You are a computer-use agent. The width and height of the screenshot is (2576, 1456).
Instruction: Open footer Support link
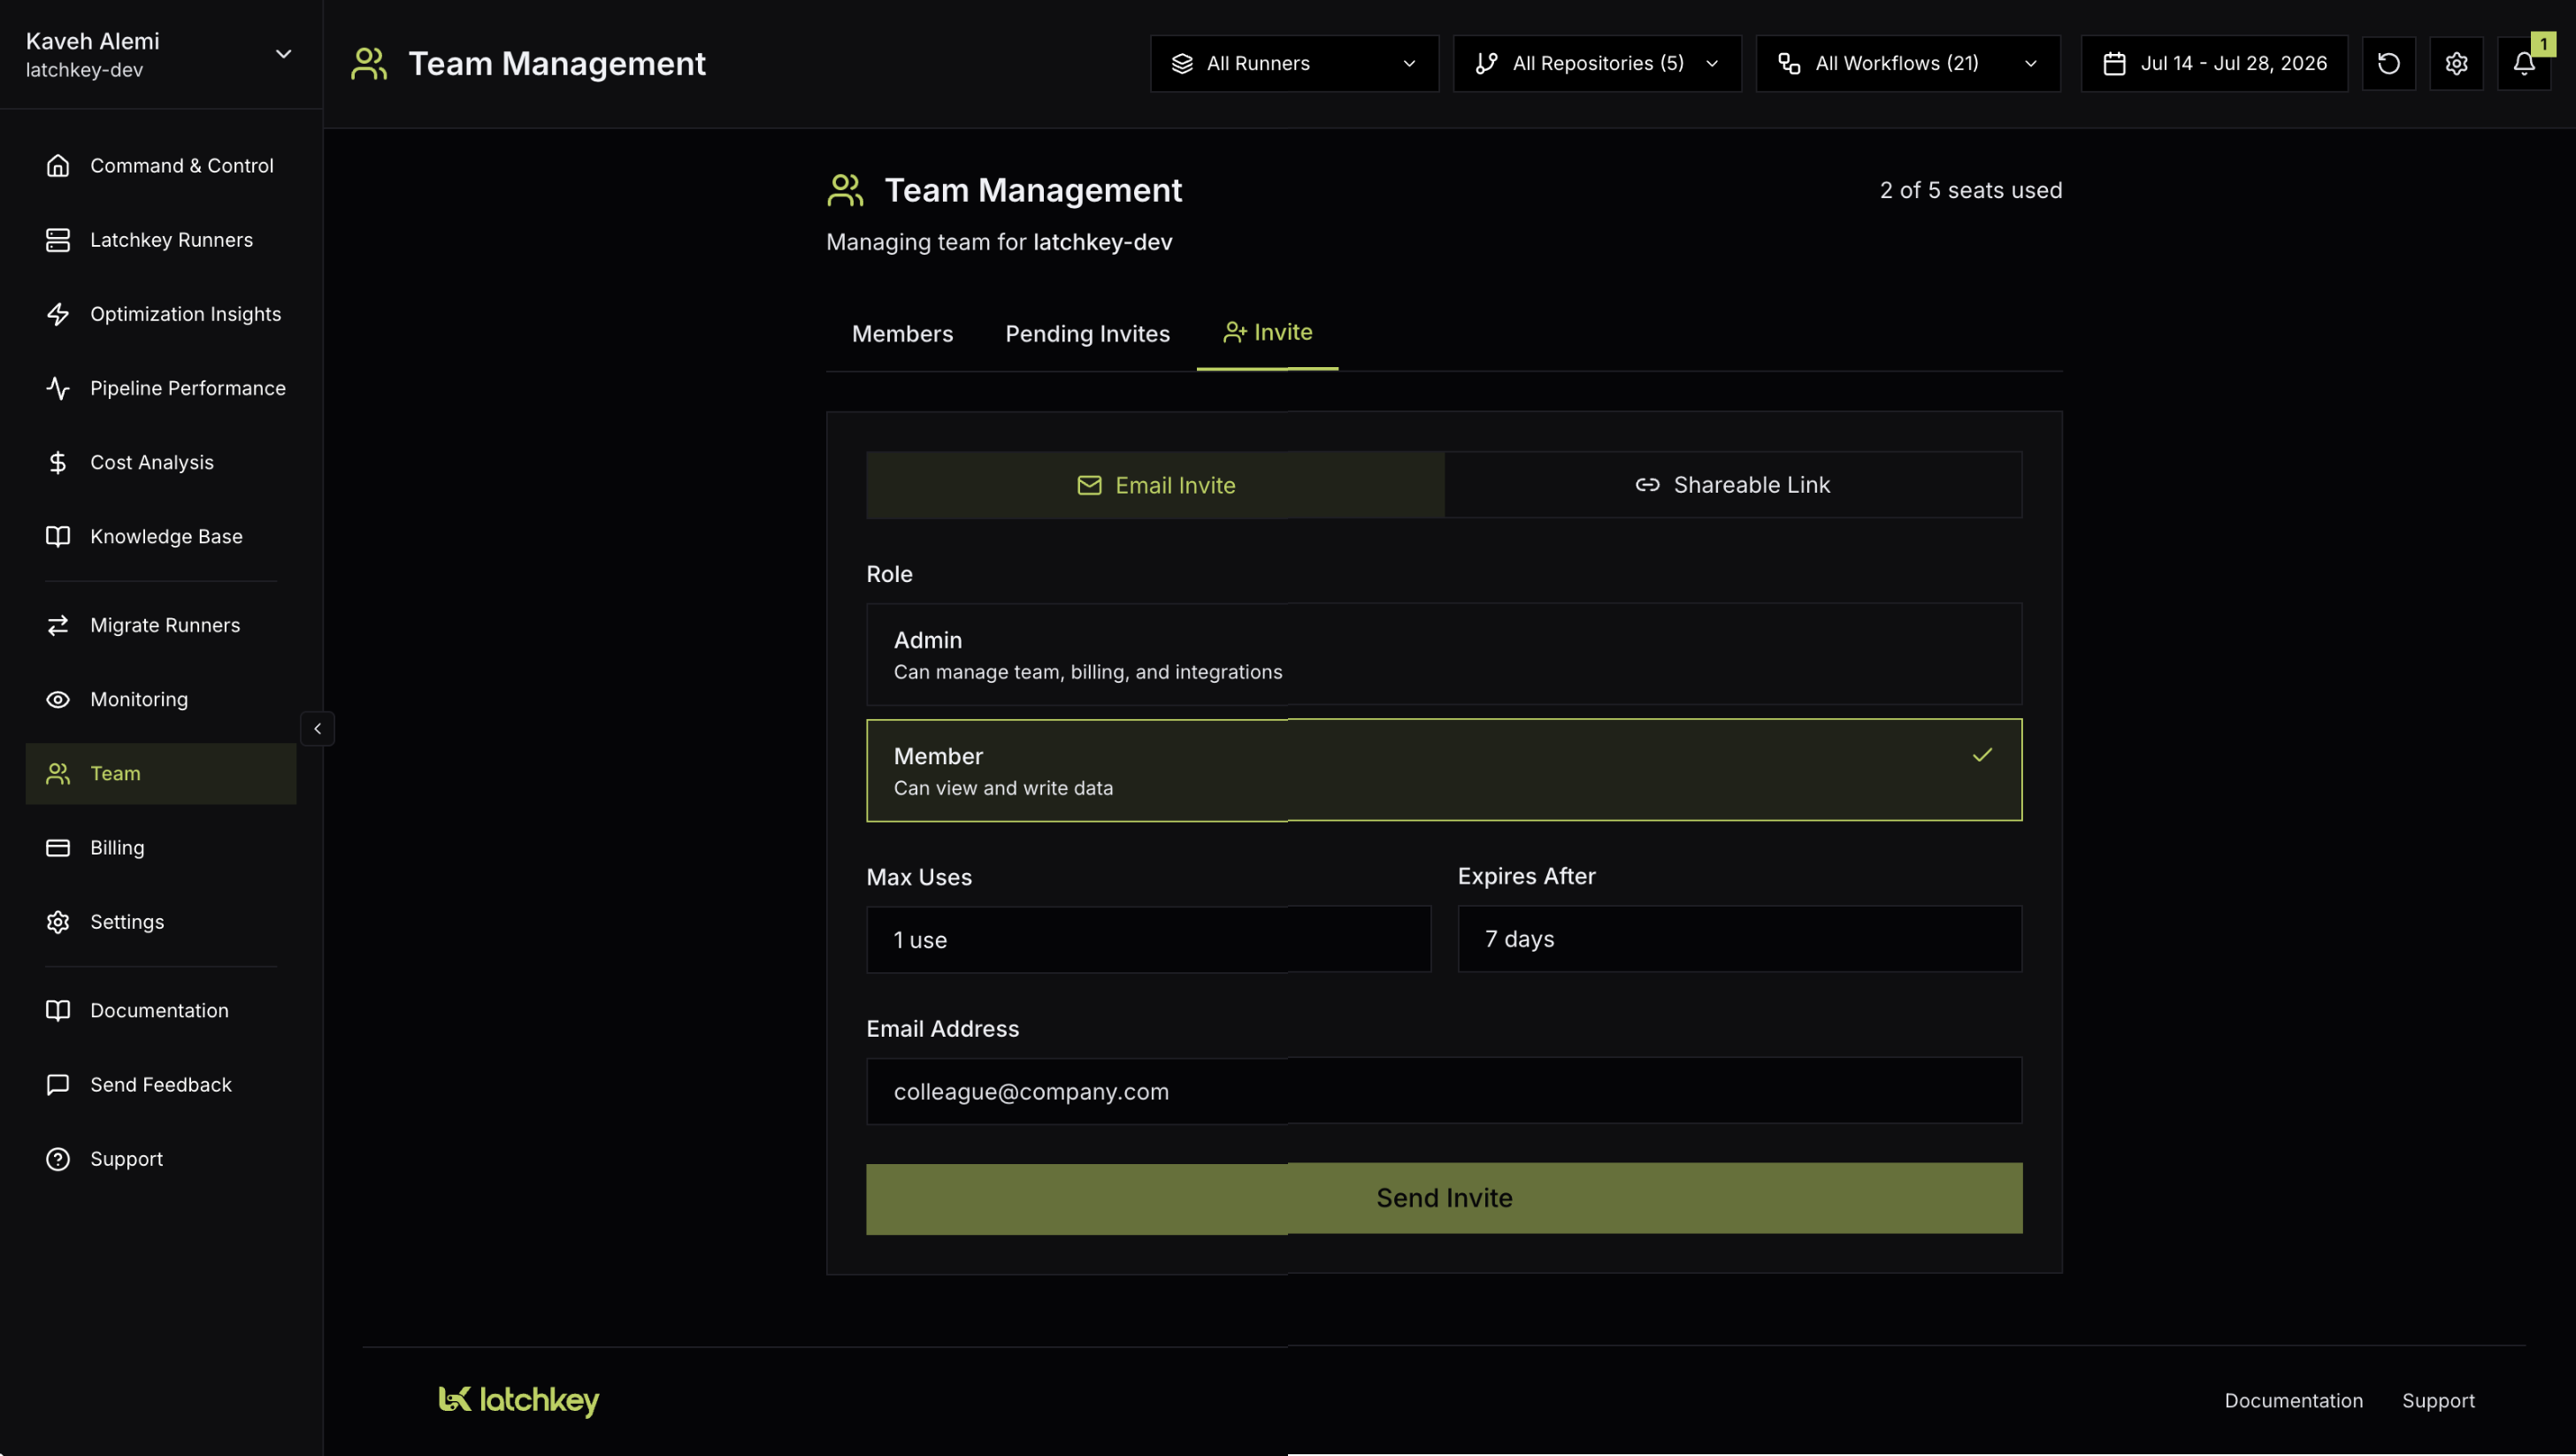pos(2438,1400)
